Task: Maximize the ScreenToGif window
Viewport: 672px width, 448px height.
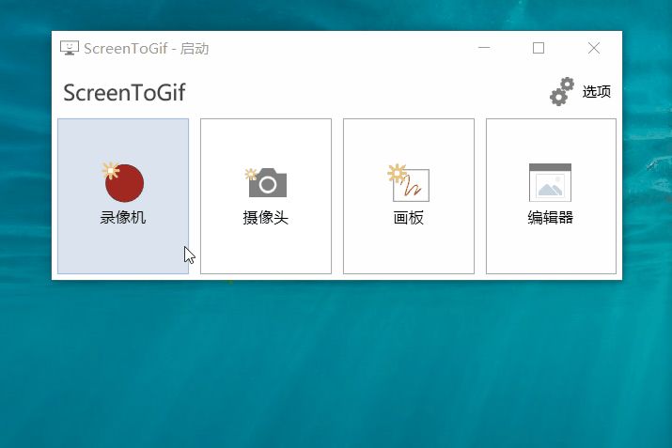Action: (x=539, y=48)
